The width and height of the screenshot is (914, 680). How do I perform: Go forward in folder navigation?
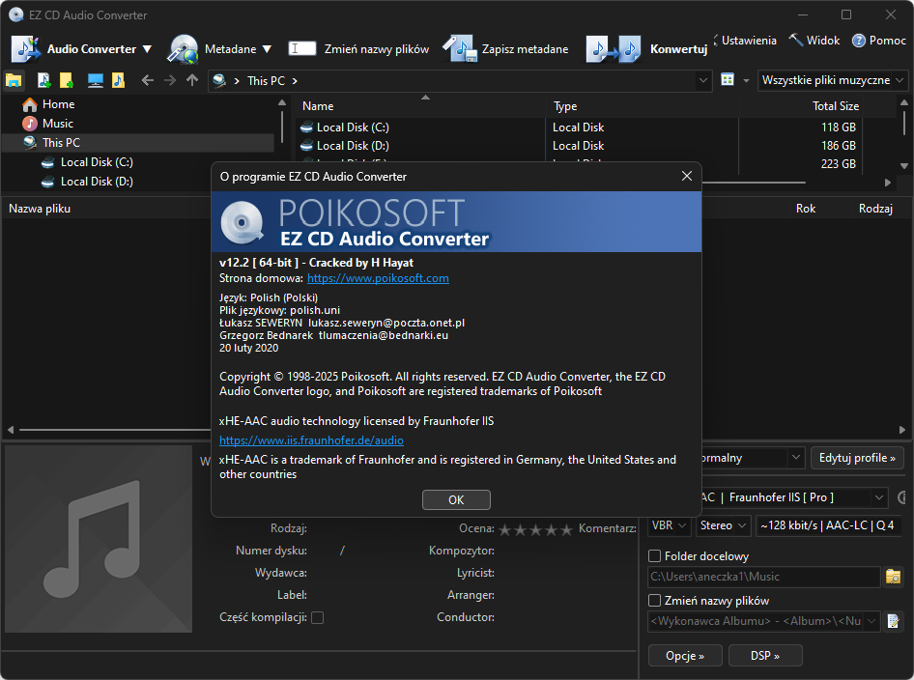click(x=170, y=80)
